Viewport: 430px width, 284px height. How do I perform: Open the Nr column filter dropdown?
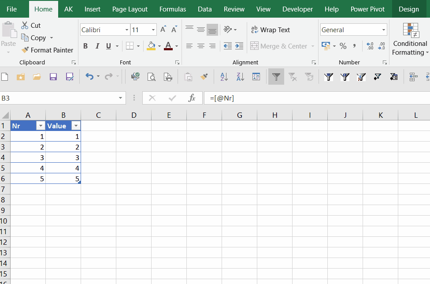click(41, 126)
